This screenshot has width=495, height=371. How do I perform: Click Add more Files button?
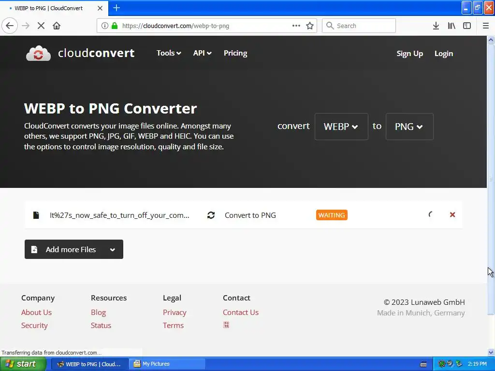tap(74, 249)
